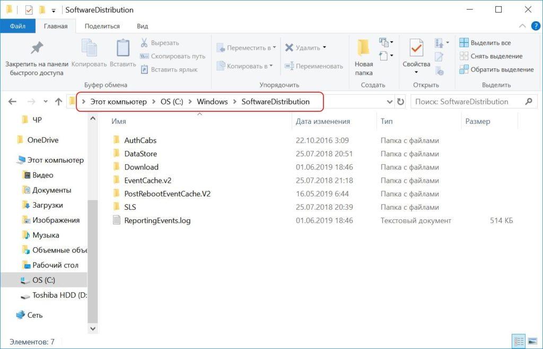Click the Help question mark icon
Image resolution: width=543 pixels, height=349 pixels.
pos(535,26)
